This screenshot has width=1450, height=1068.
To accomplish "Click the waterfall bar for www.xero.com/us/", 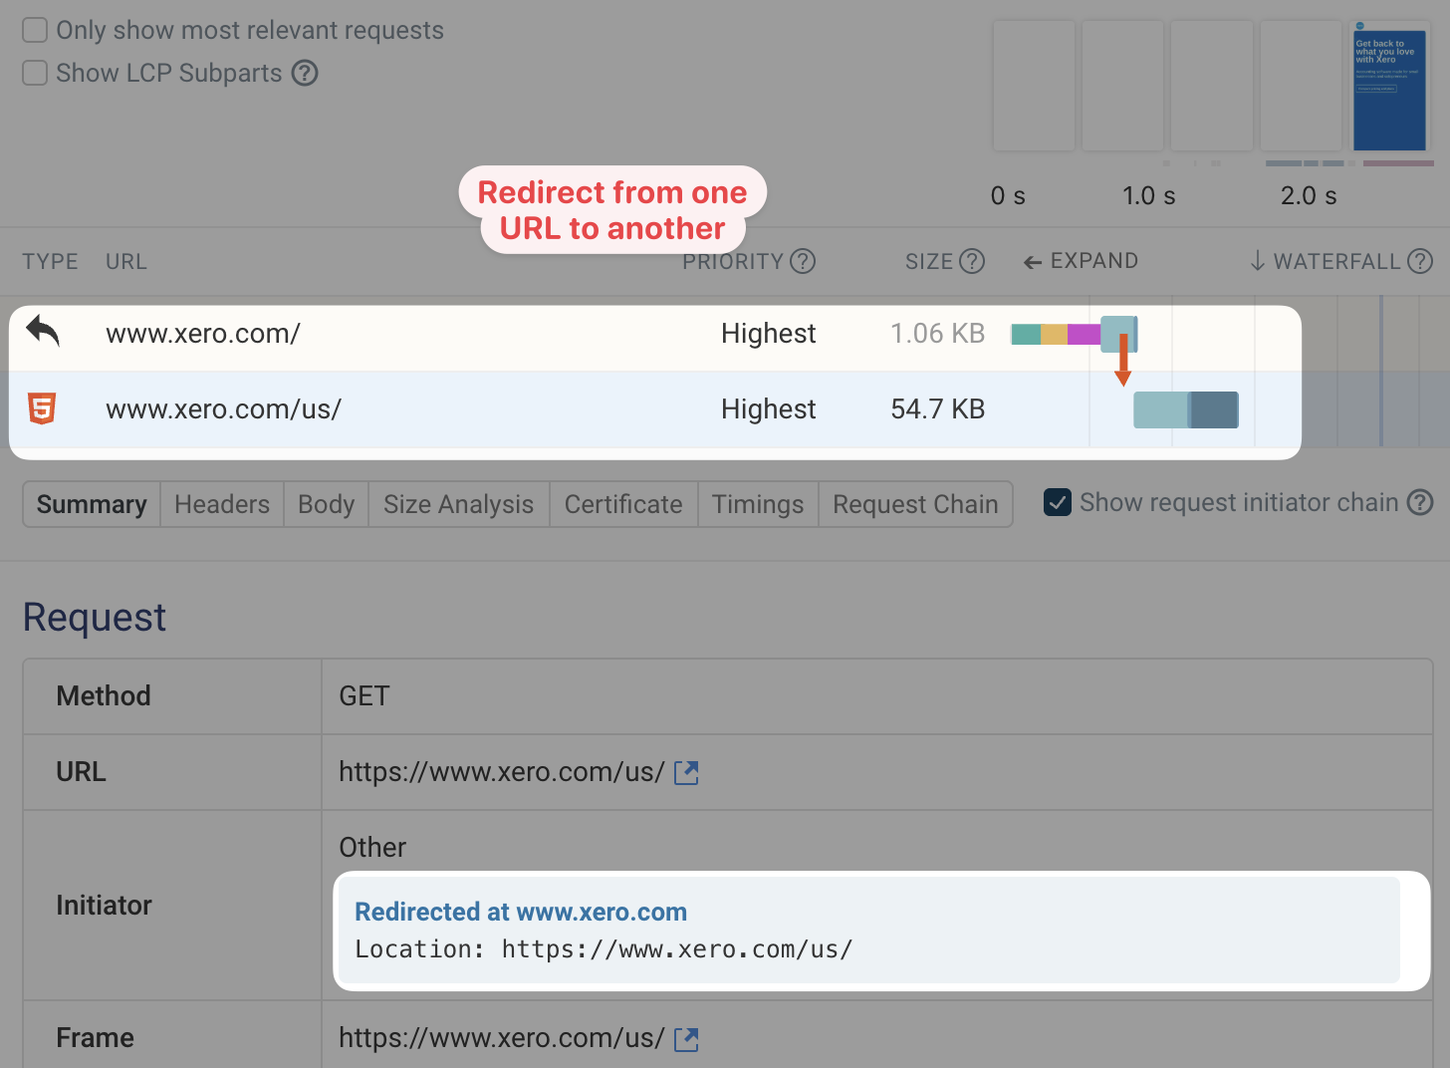I will point(1186,409).
